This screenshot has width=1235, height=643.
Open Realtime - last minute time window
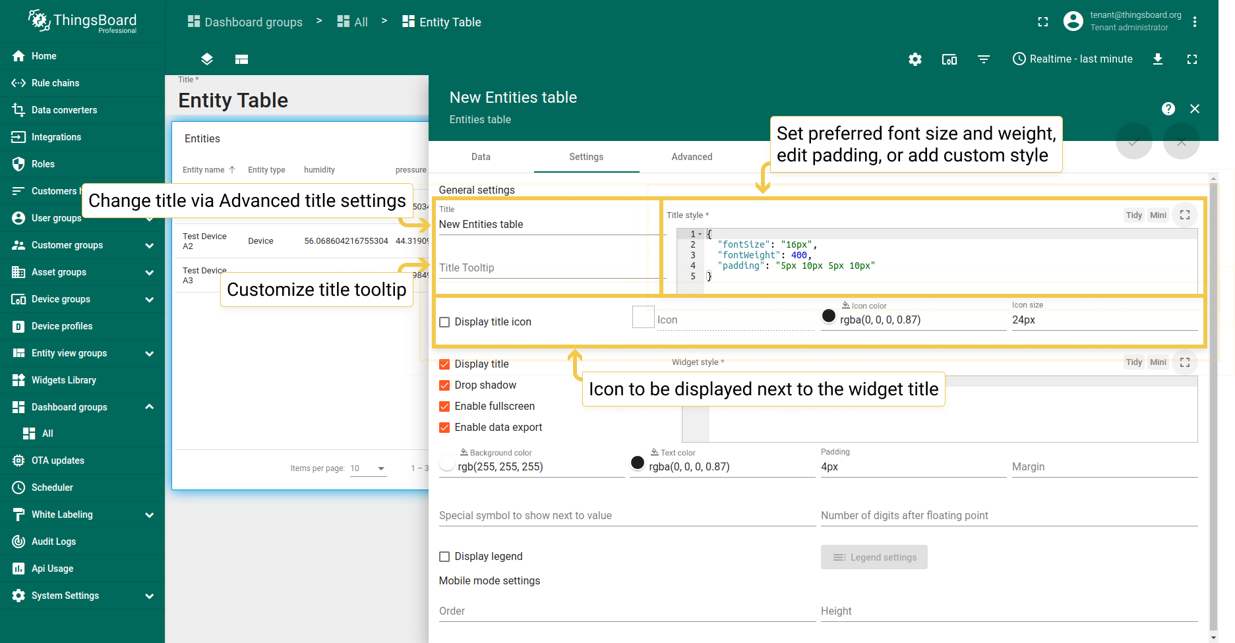(1073, 59)
